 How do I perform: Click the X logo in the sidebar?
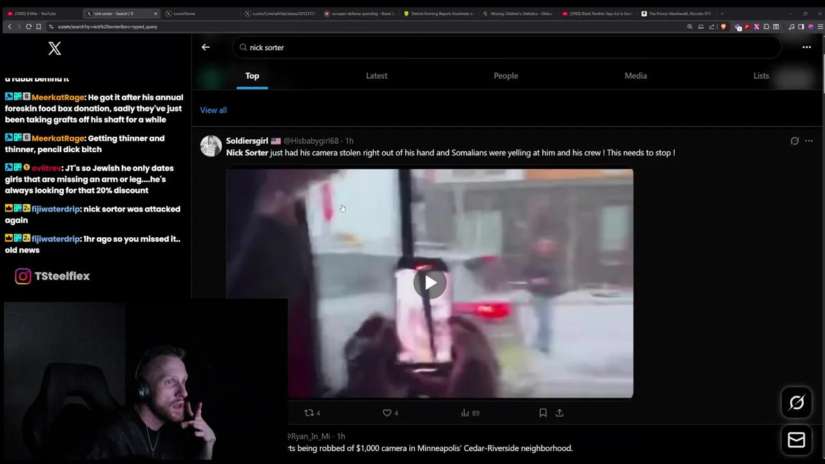[x=55, y=48]
